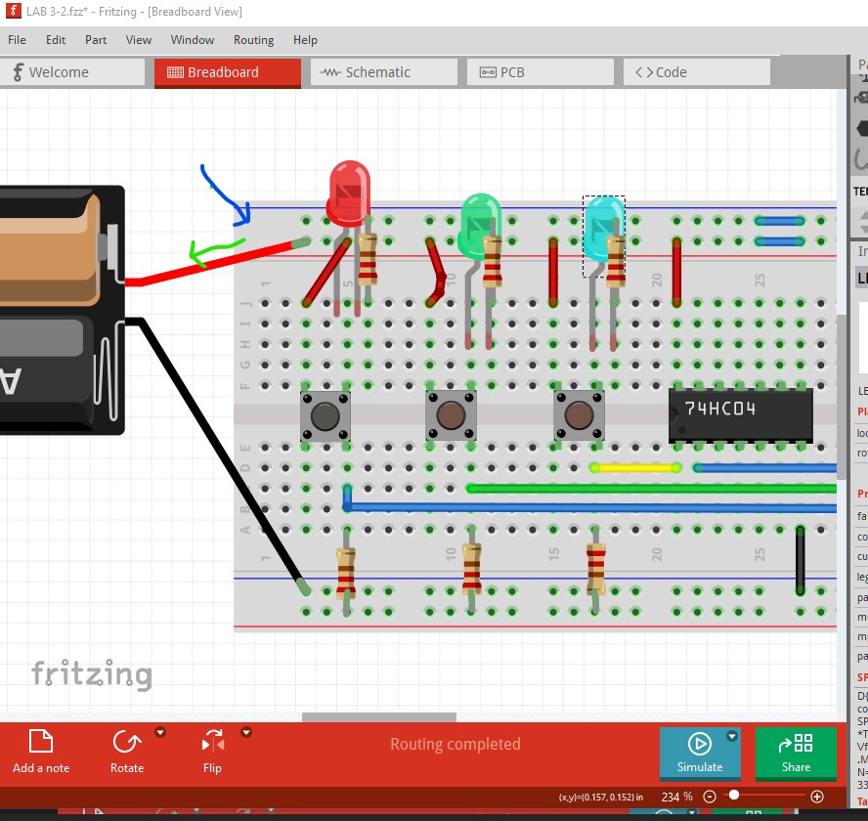This screenshot has width=868, height=821.
Task: Open the Flip options dropdown arrow
Action: 246,732
